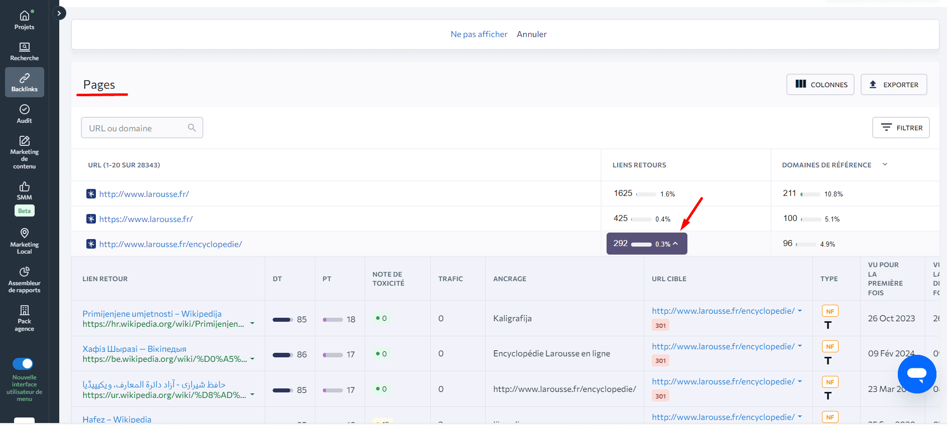Click the 26 Oct 2023 date cell
The height and width of the screenshot is (425, 947).
pyautogui.click(x=891, y=318)
